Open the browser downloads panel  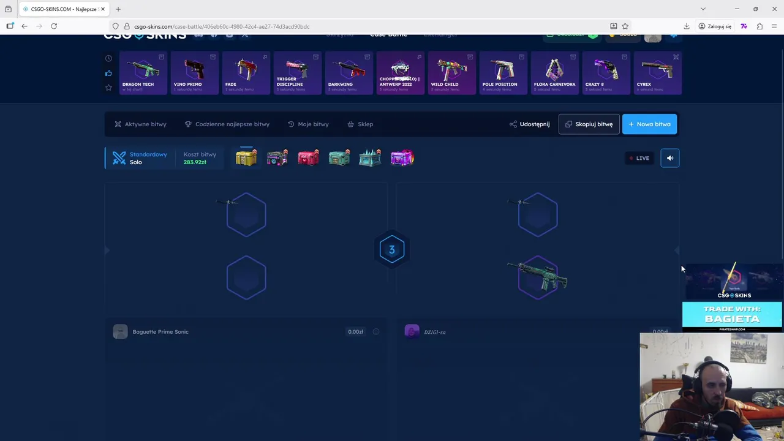[x=686, y=26]
